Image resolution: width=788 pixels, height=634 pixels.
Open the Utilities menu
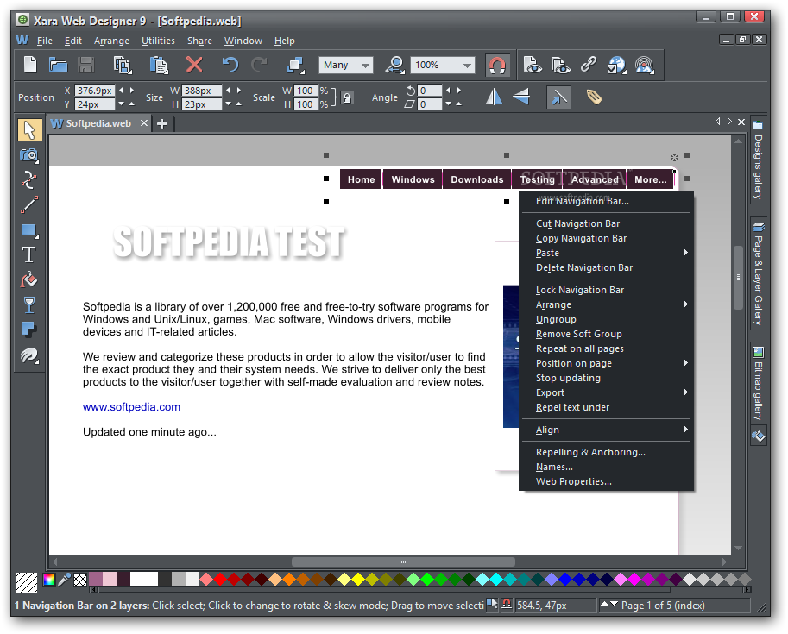click(158, 41)
